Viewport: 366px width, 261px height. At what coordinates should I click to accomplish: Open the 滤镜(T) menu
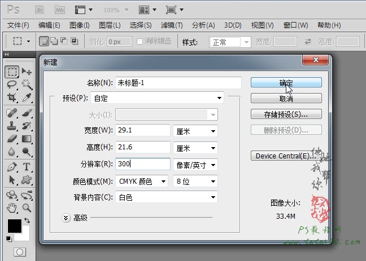[x=172, y=25]
